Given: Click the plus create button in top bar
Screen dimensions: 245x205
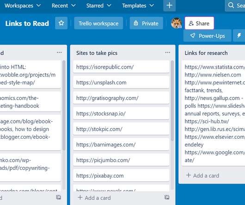Looking at the screenshot, I should 169,6.
